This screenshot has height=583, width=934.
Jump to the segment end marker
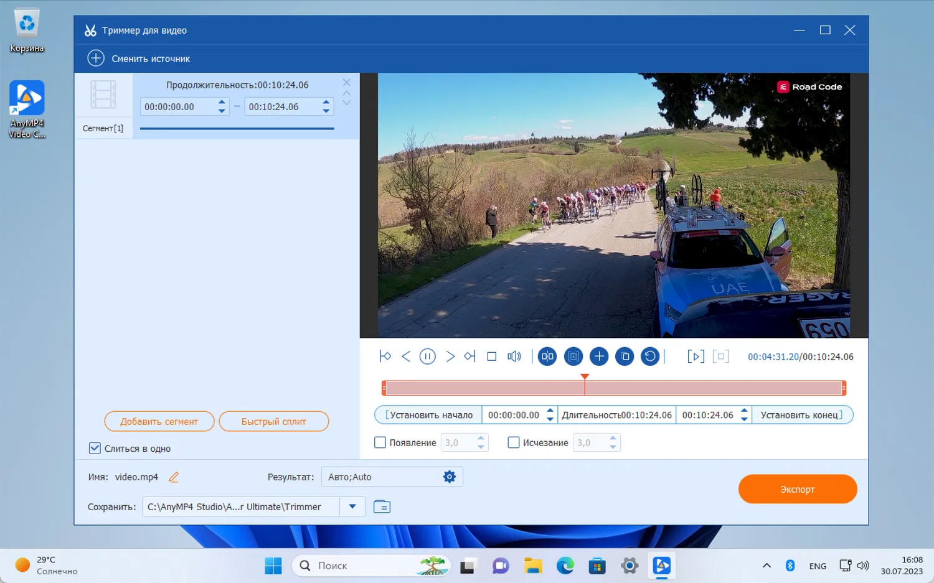(470, 357)
